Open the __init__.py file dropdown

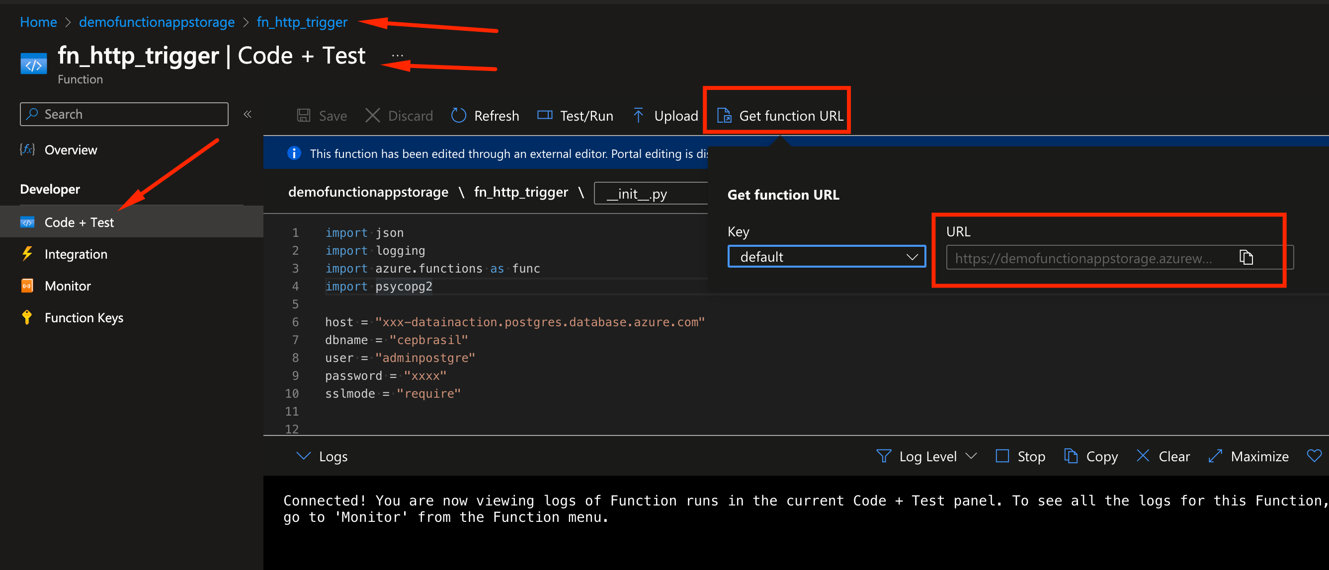coord(651,193)
